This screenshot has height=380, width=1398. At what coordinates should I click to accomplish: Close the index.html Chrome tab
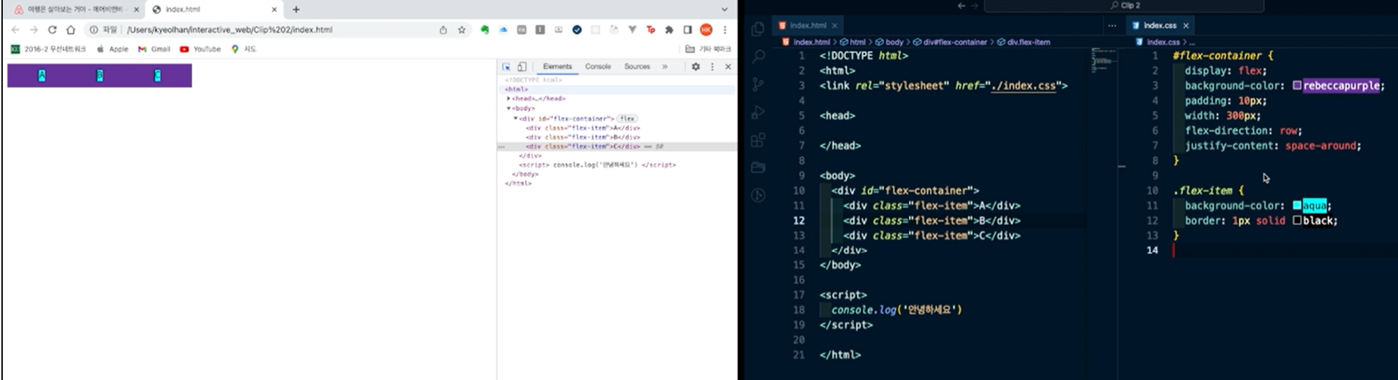click(274, 10)
